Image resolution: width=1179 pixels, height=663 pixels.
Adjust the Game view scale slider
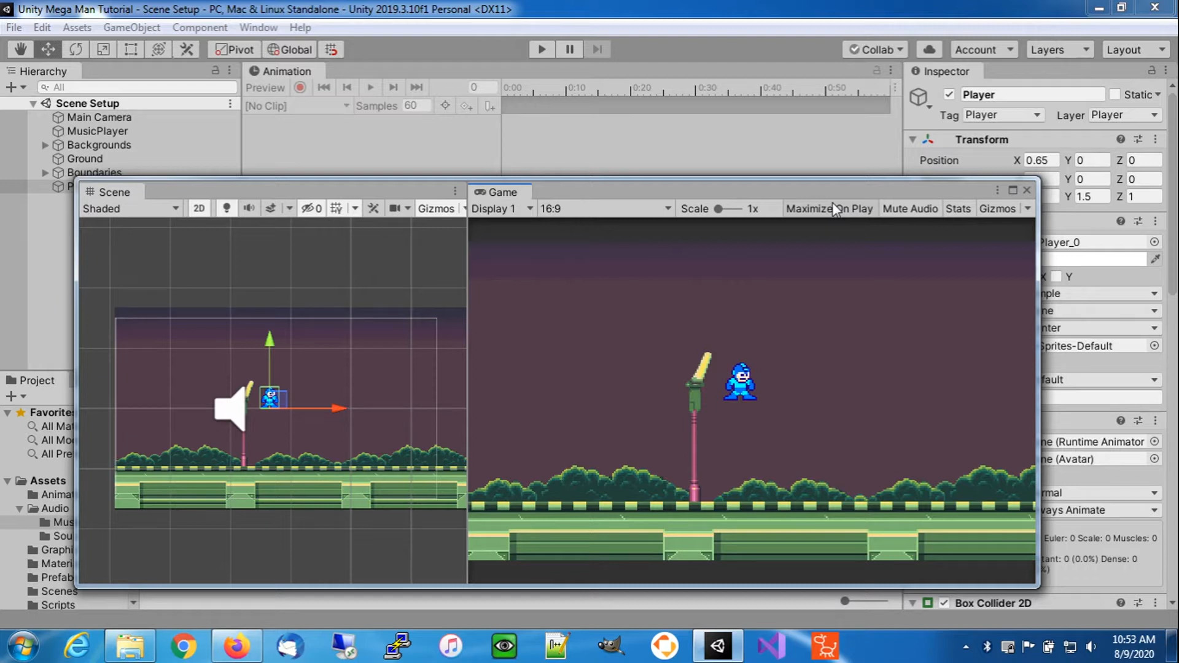coord(720,209)
